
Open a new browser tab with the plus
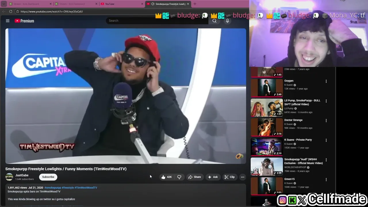click(x=195, y=4)
